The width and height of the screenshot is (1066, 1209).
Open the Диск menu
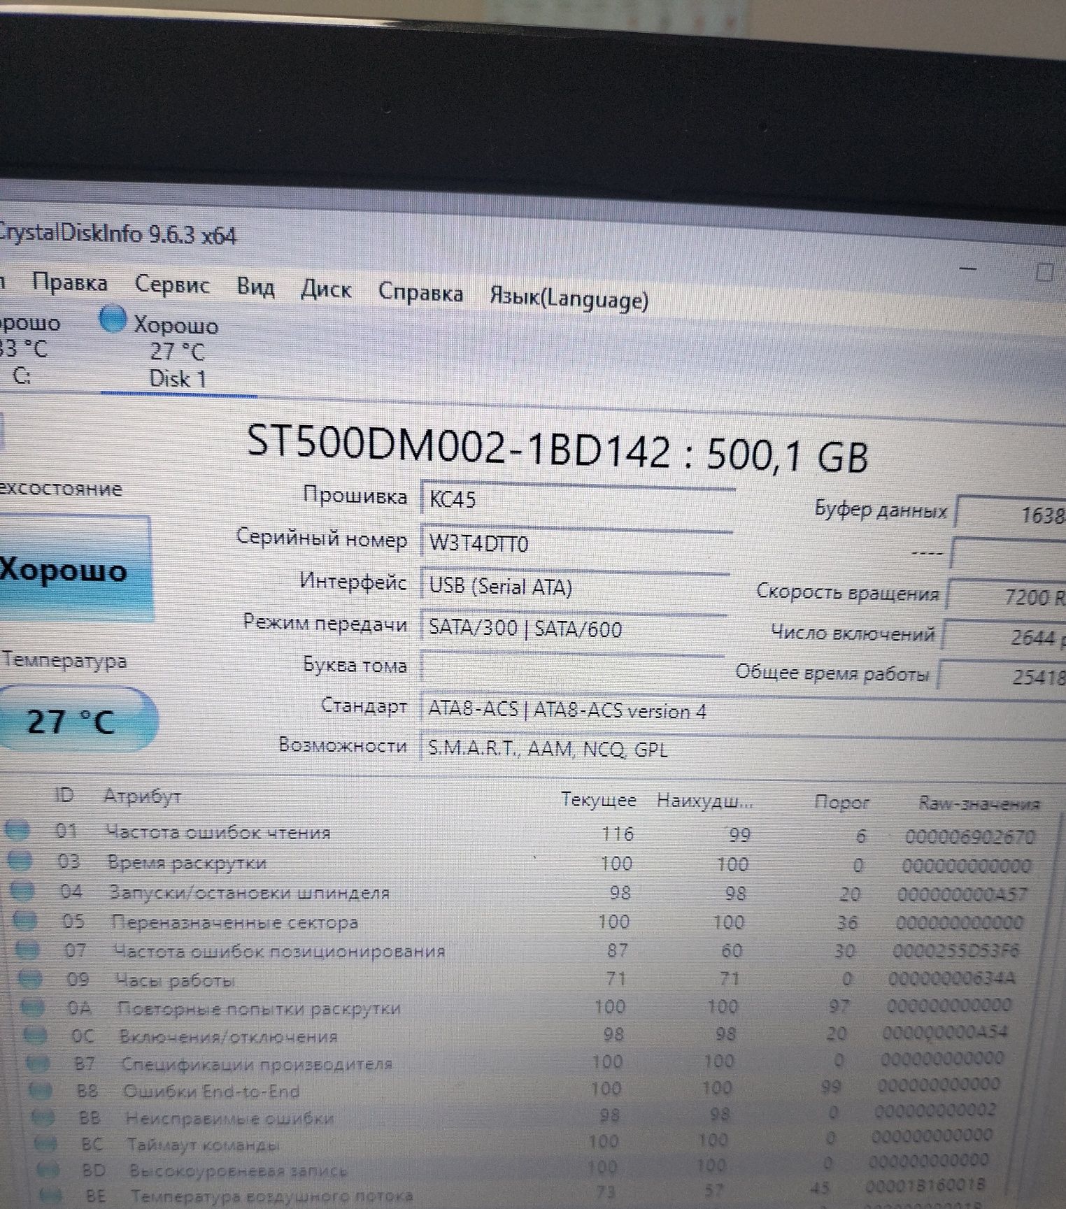[326, 289]
